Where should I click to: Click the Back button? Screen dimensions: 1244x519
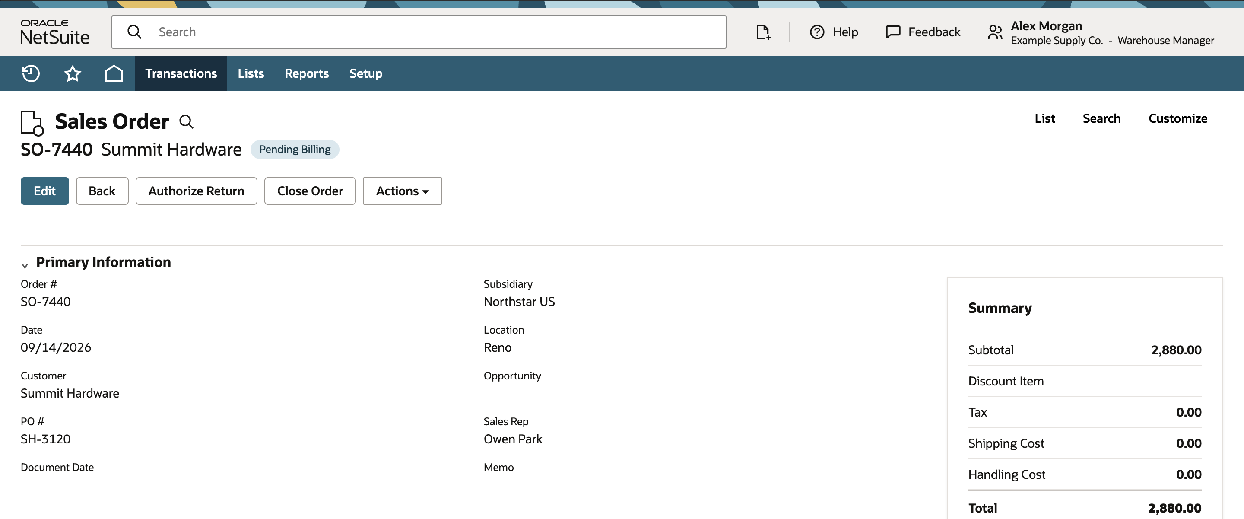(x=102, y=191)
